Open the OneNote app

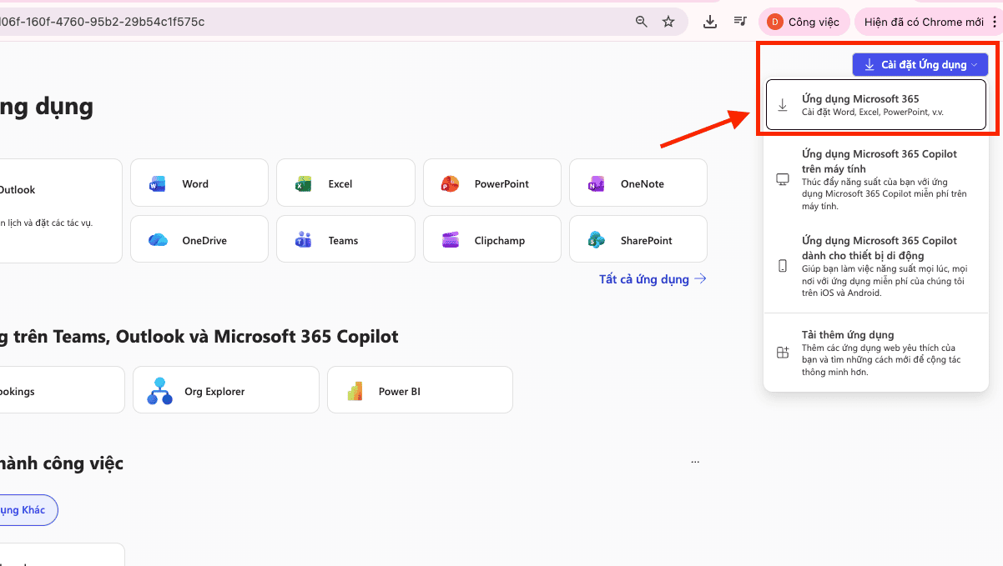click(638, 183)
